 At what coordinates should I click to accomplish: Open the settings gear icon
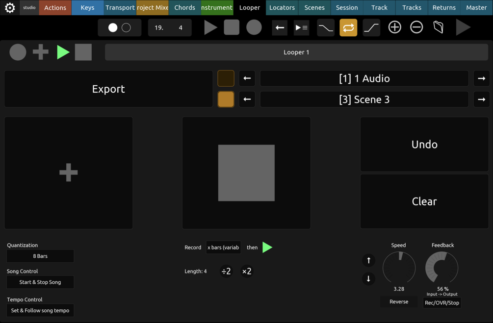10,7
